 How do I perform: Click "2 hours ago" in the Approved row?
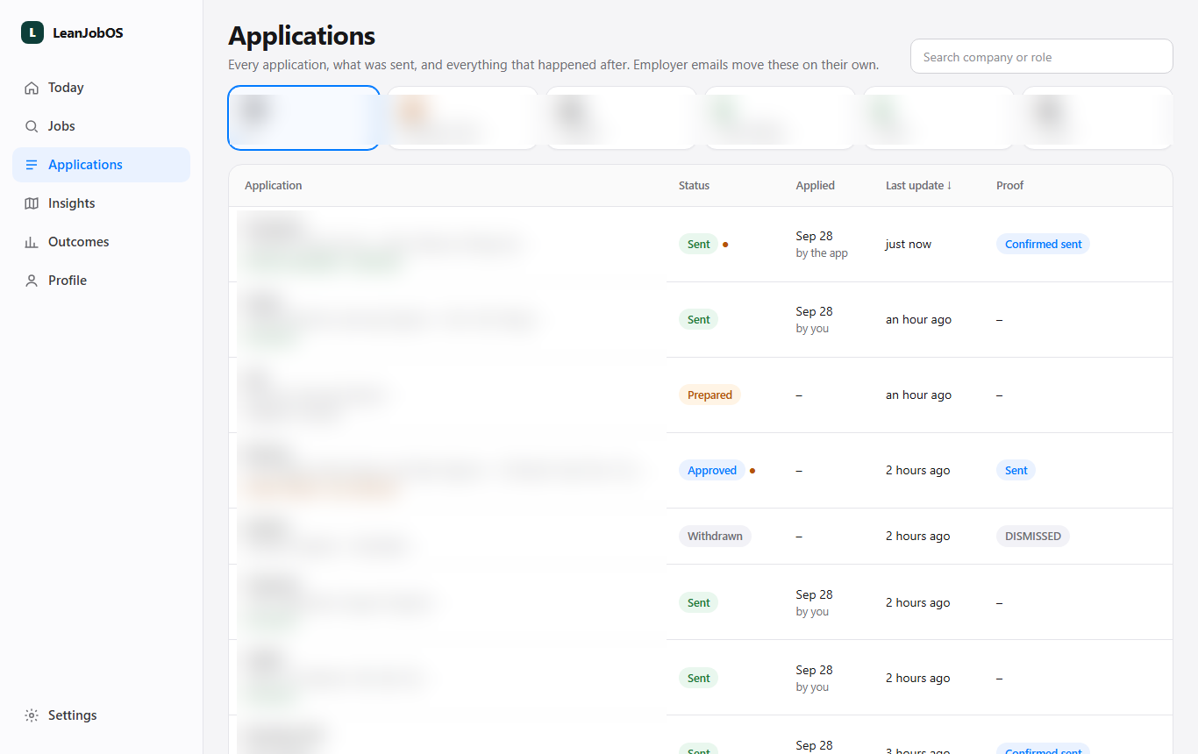[917, 471]
